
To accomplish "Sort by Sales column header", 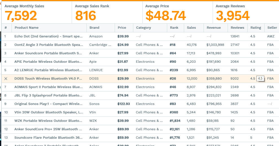I will 191,28.
